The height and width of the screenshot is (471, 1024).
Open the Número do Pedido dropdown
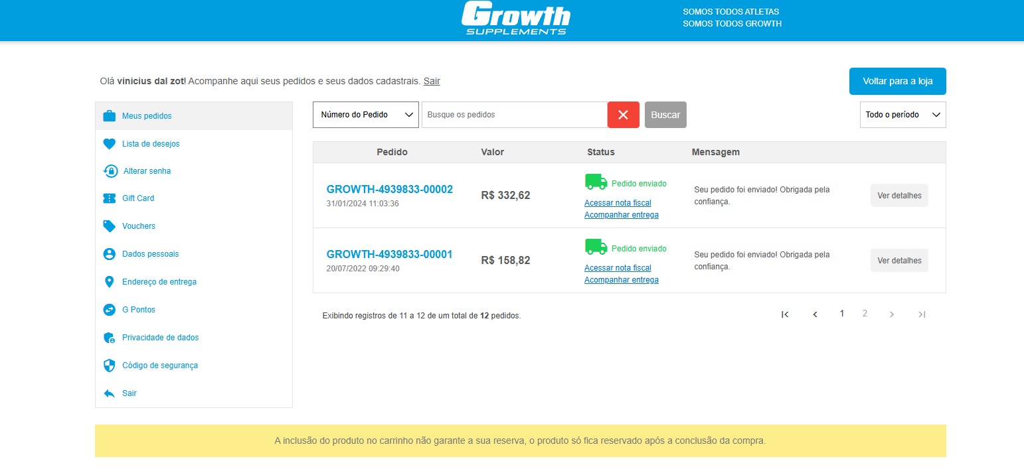coord(366,115)
